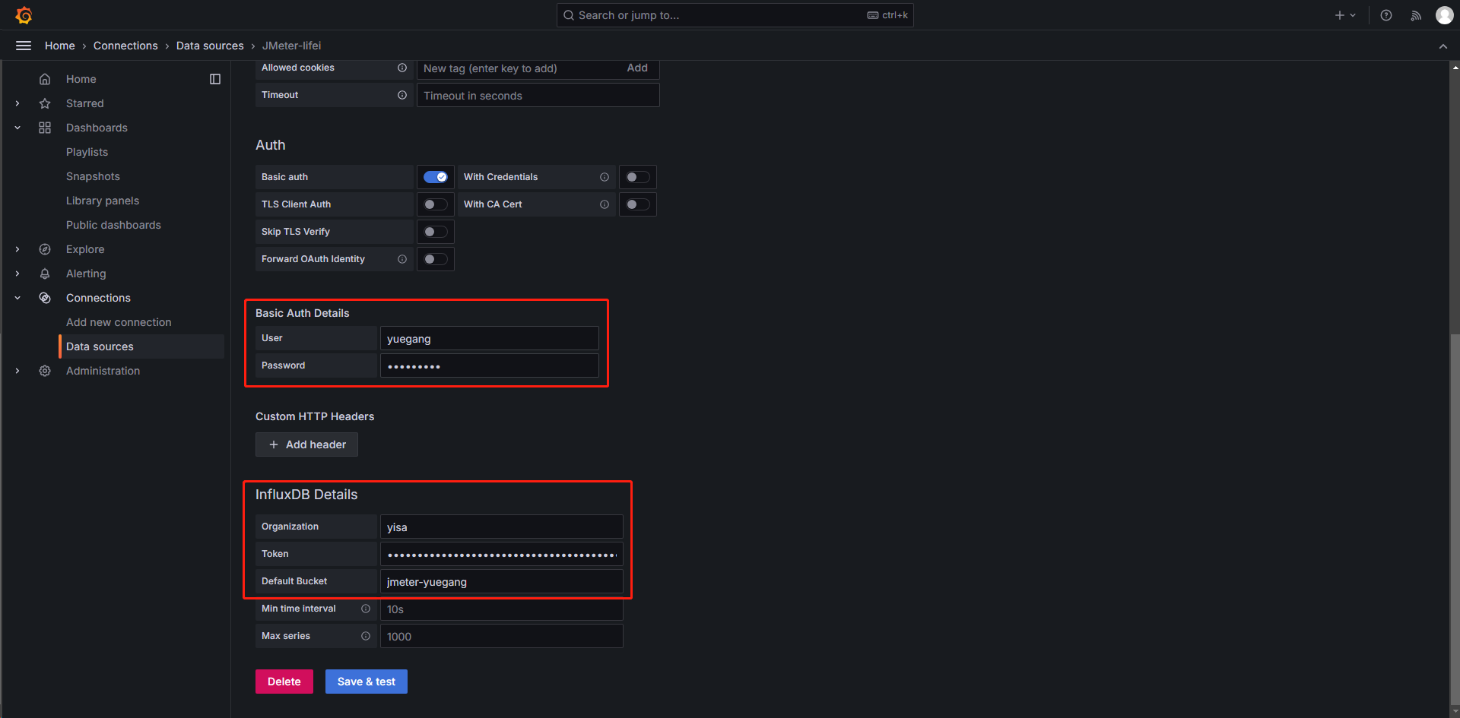This screenshot has height=718, width=1460.
Task: Click the Allowed cookies new tag input
Action: coord(521,68)
